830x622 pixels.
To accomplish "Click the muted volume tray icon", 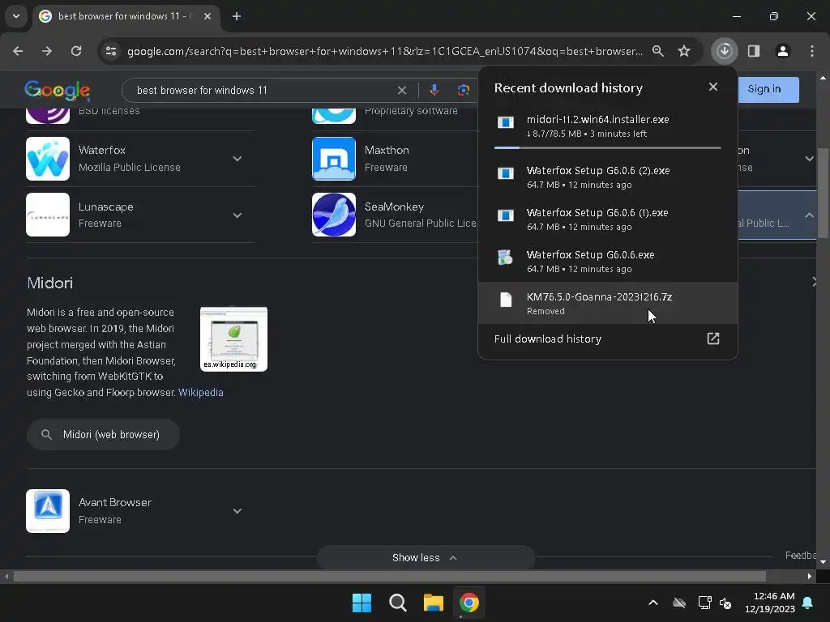I will 725,603.
